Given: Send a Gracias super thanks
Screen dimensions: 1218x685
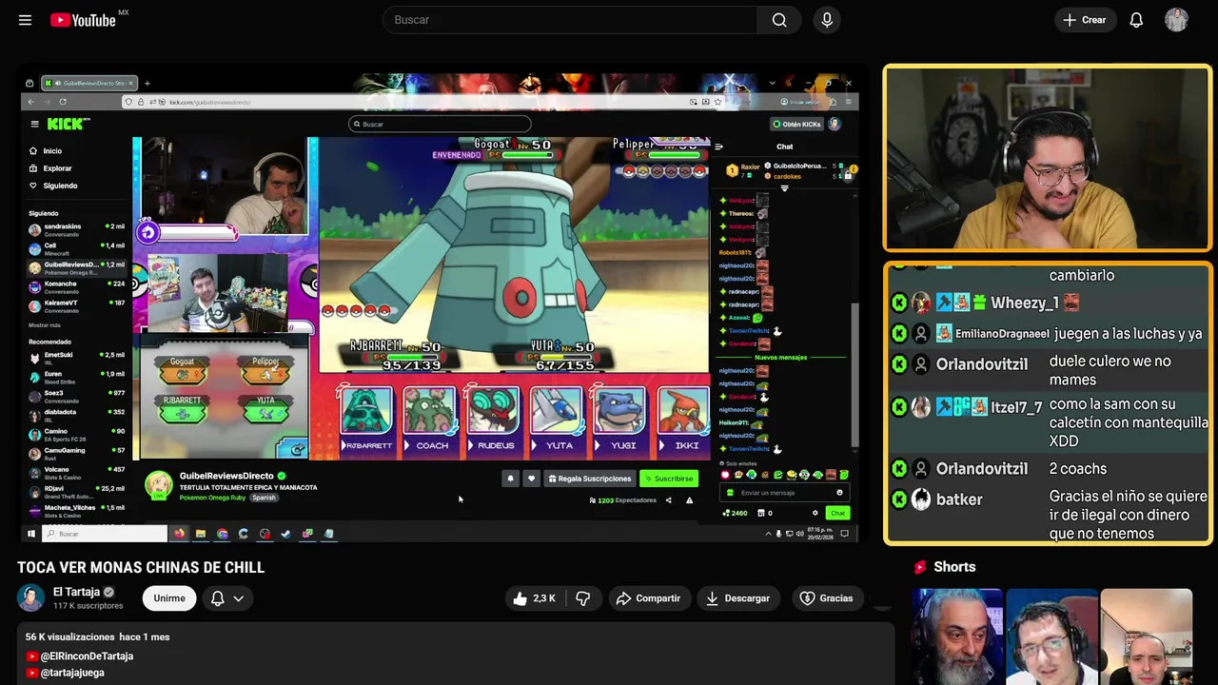Looking at the screenshot, I should click(826, 598).
